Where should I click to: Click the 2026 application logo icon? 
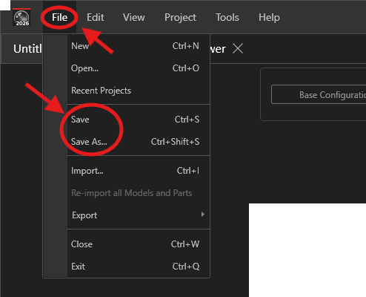21,18
